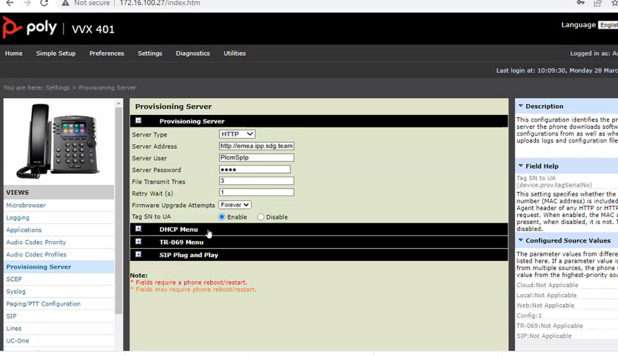Click the share icon in address bar
The image size is (618, 356).
pyautogui.click(x=598, y=3)
